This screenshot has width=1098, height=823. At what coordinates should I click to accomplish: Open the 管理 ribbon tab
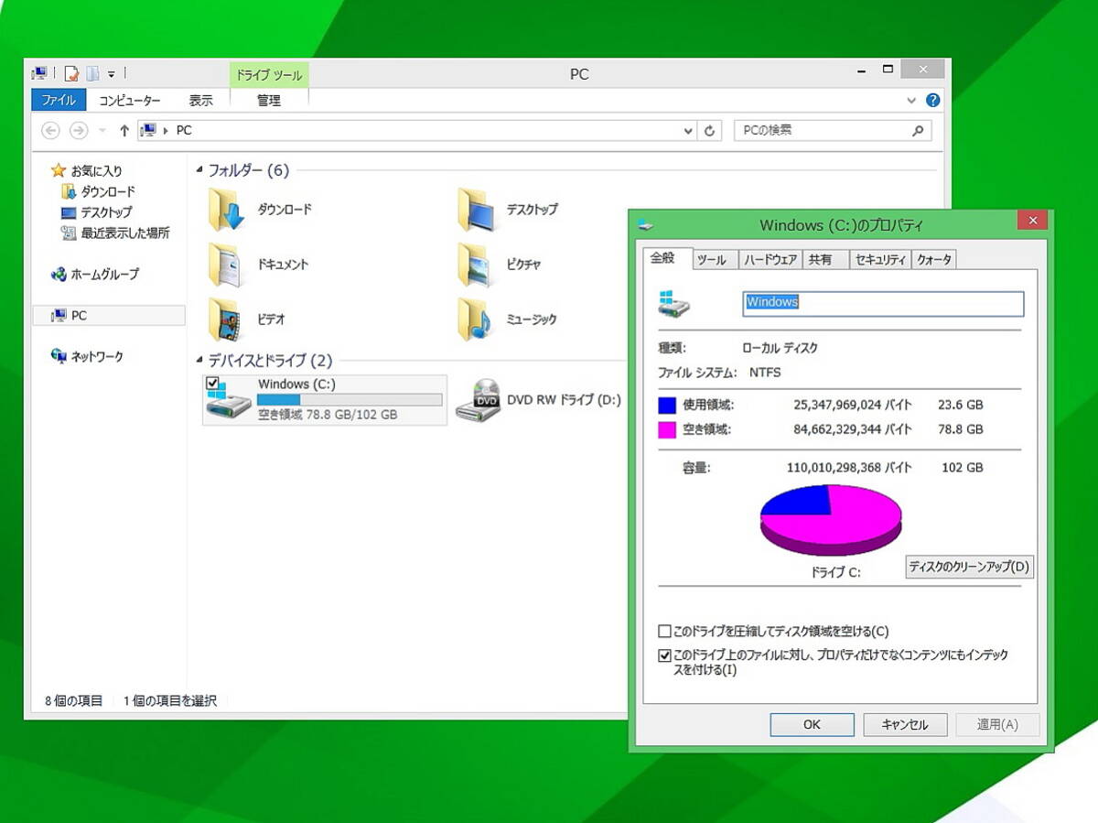(x=269, y=101)
